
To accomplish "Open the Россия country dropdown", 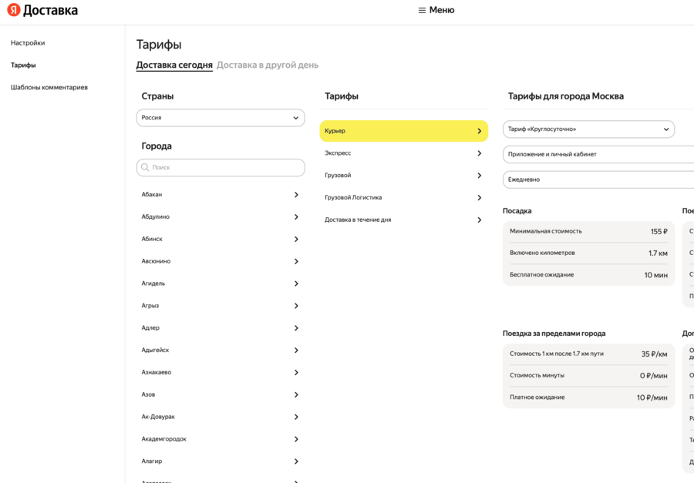I will coord(221,118).
